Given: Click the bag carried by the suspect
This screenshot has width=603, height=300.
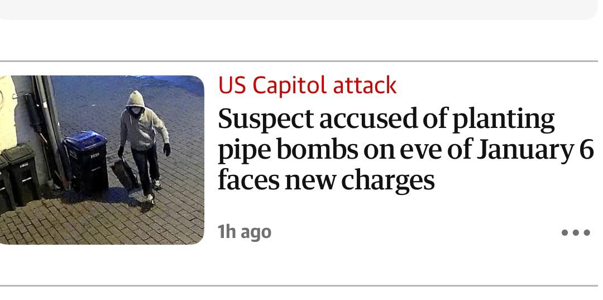Looking at the screenshot, I should [126, 172].
